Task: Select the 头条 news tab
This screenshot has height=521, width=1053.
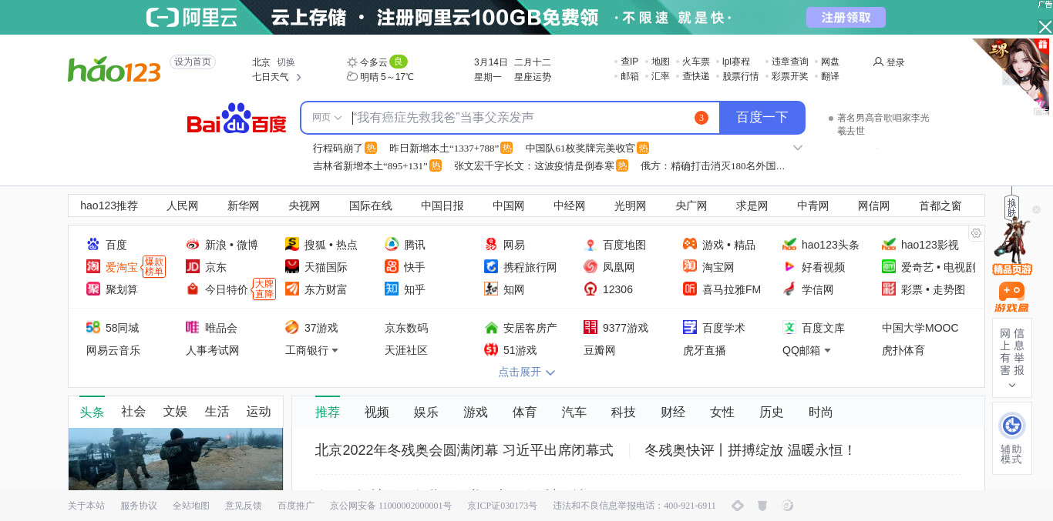Action: [92, 412]
